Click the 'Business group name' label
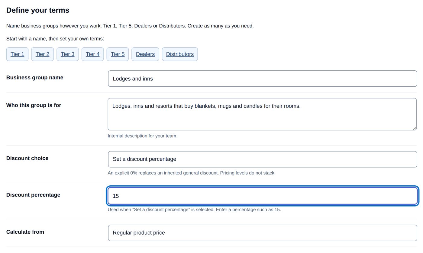423x253 pixels. pos(35,78)
